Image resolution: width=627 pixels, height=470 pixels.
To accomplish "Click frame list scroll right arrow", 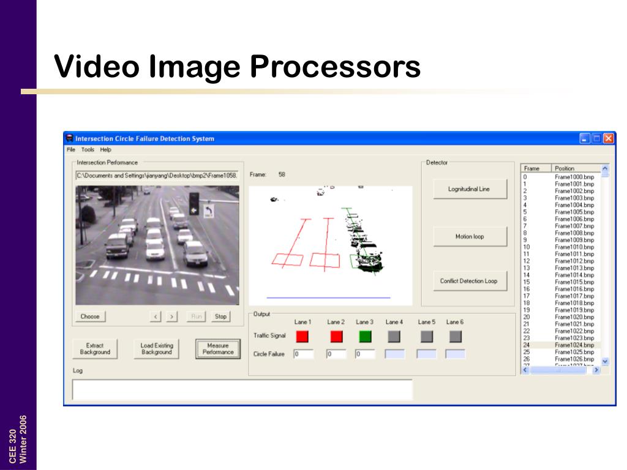I will point(596,370).
